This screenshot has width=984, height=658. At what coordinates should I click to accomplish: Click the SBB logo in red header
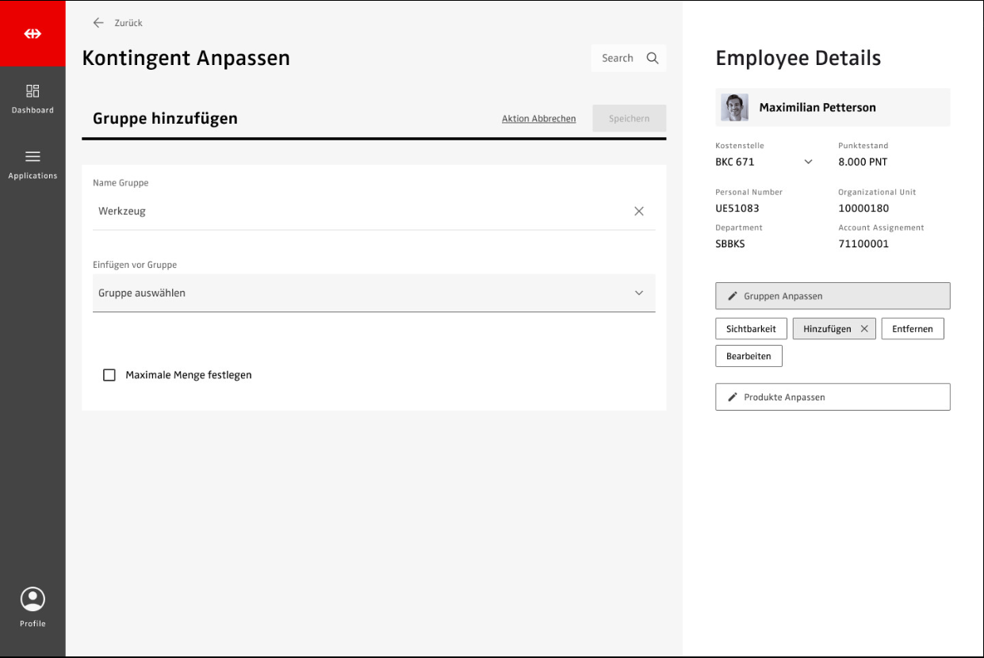[x=33, y=34]
